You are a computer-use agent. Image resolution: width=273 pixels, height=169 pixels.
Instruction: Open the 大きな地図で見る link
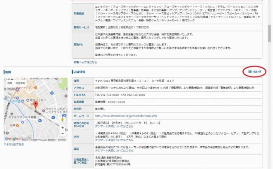(14, 144)
